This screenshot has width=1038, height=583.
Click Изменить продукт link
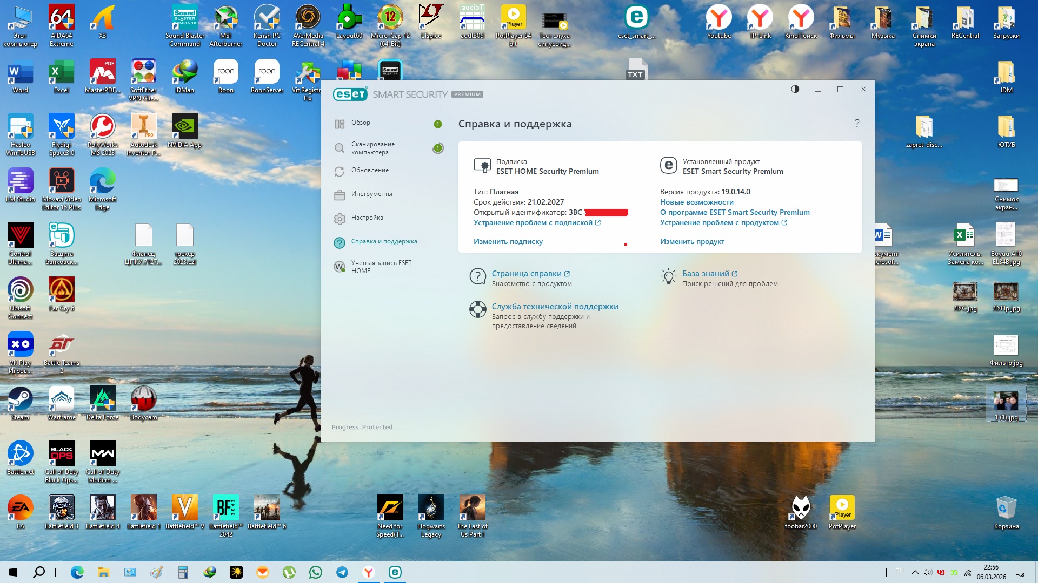pyautogui.click(x=691, y=242)
